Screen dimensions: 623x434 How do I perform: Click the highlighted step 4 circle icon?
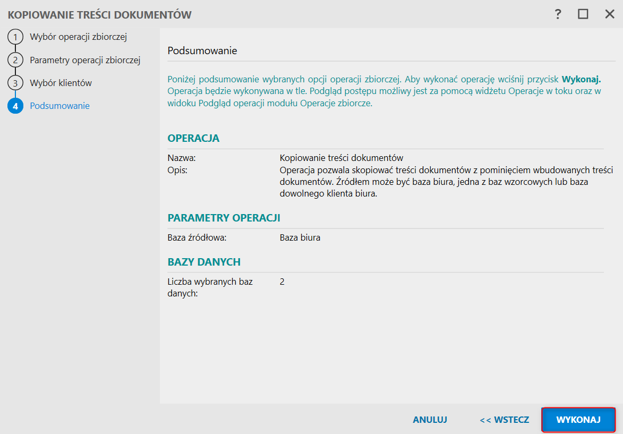tap(15, 106)
